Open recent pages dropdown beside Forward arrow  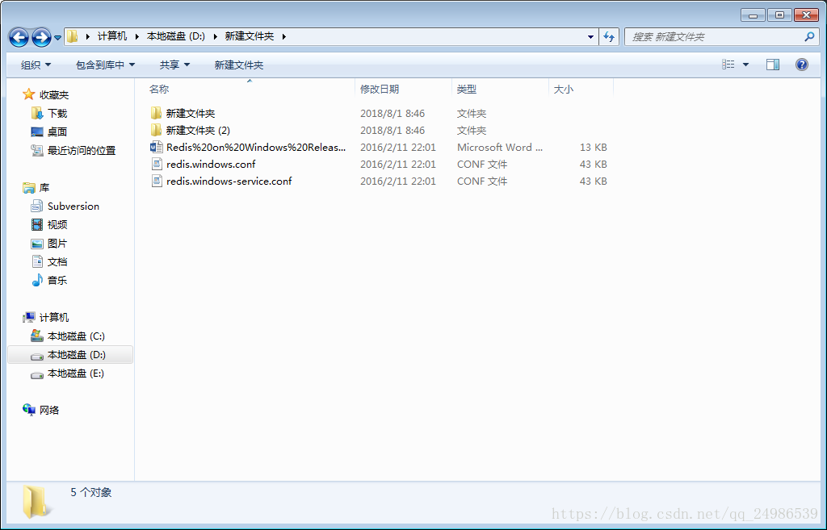57,37
